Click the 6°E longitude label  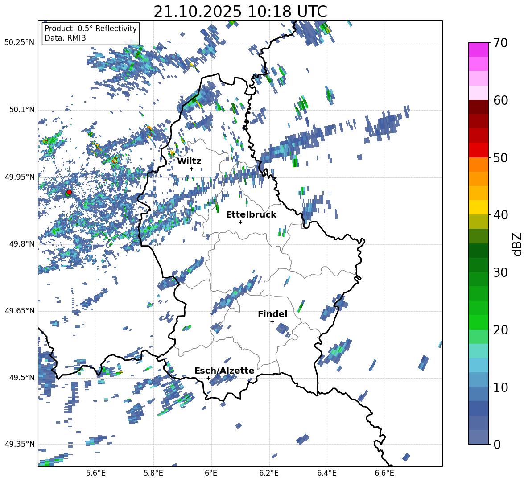pos(211,473)
